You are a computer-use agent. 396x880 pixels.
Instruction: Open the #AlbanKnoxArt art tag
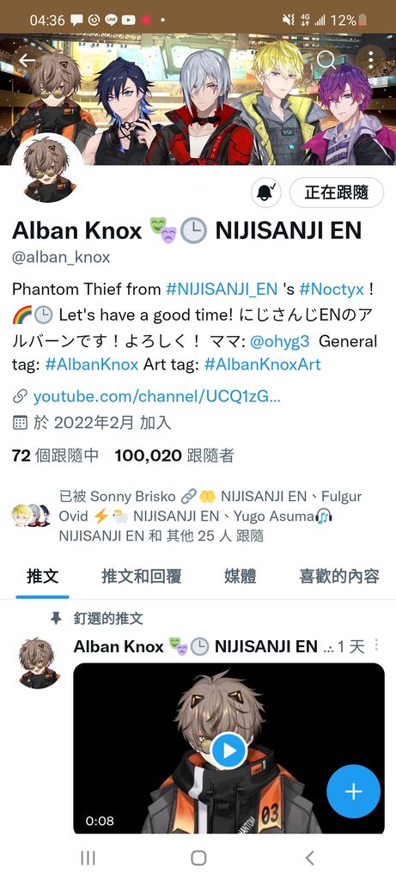tap(262, 364)
